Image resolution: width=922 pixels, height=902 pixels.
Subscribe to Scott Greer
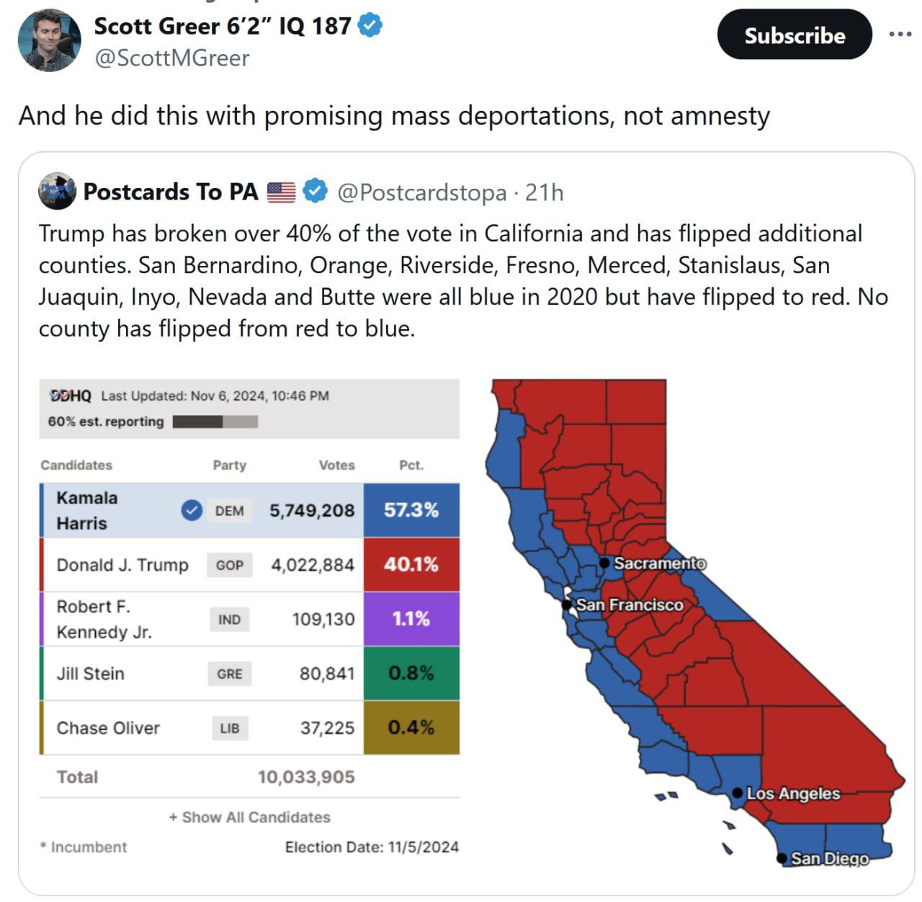[794, 35]
